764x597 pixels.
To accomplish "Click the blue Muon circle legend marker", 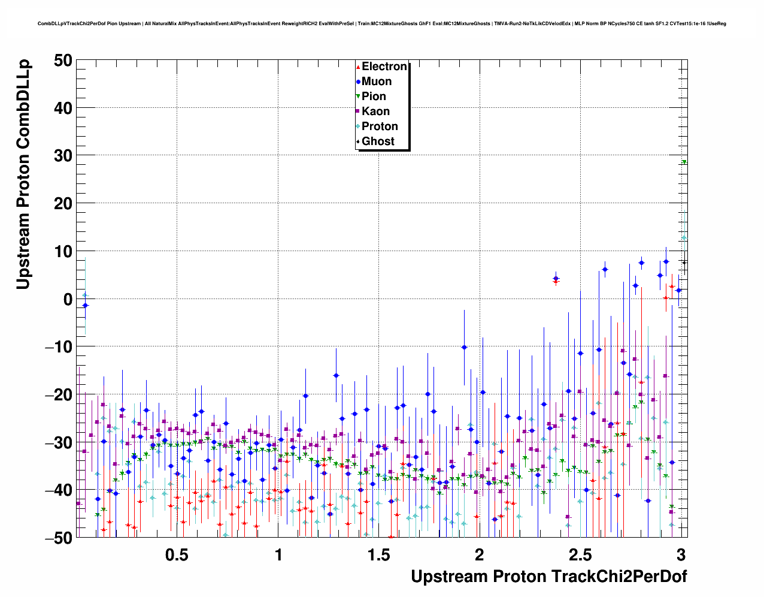I will (358, 82).
